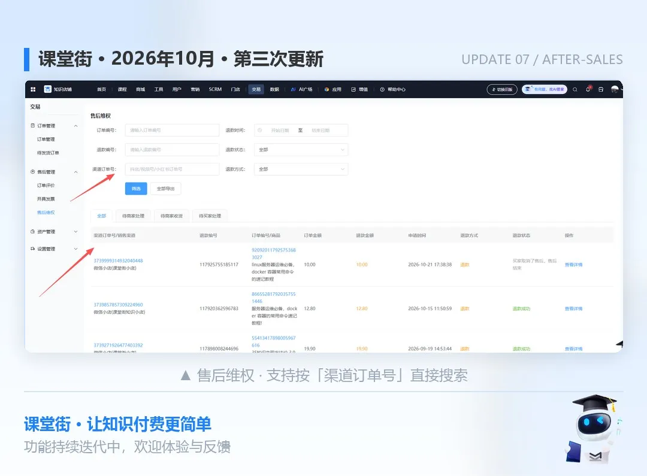Click the calendar icon in 退款时间 field
This screenshot has width=647, height=476.
260,131
